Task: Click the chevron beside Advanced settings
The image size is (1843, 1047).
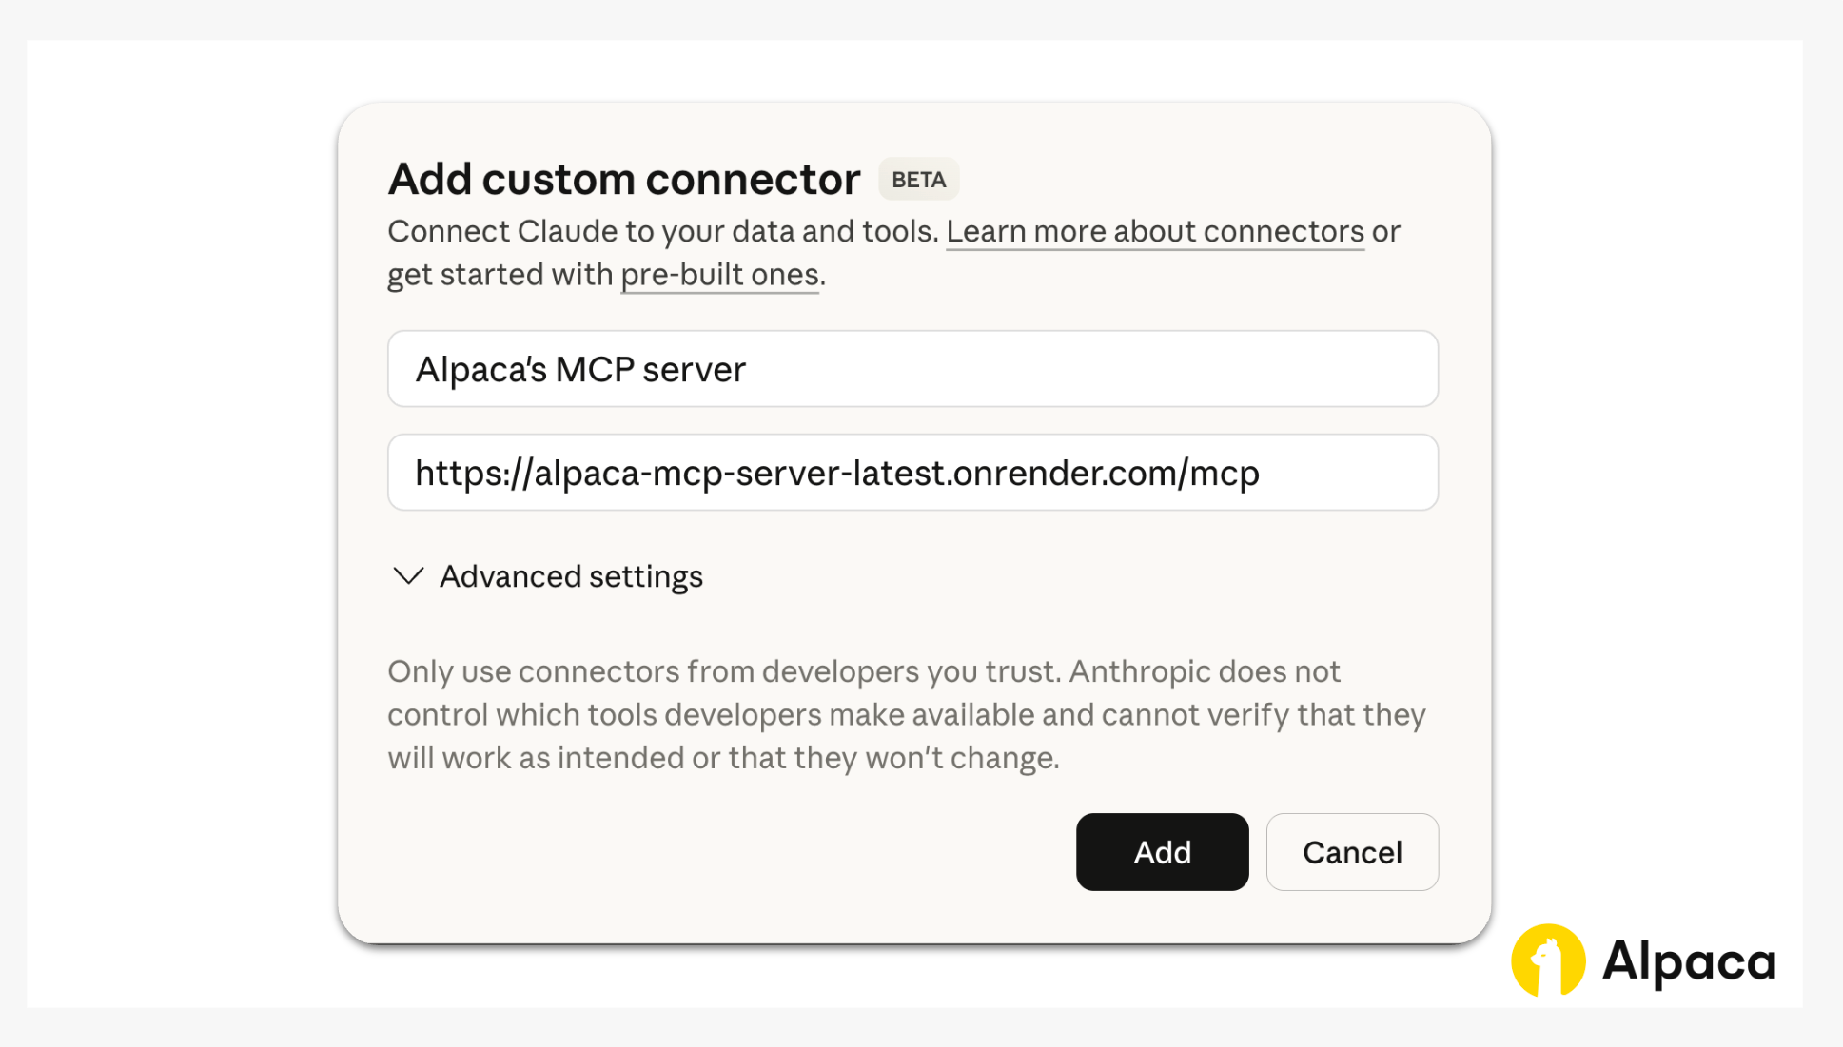Action: 408,576
